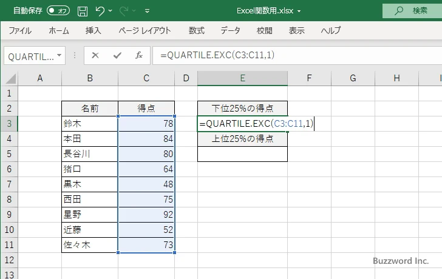
Task: Select column E header
Action: (242, 78)
